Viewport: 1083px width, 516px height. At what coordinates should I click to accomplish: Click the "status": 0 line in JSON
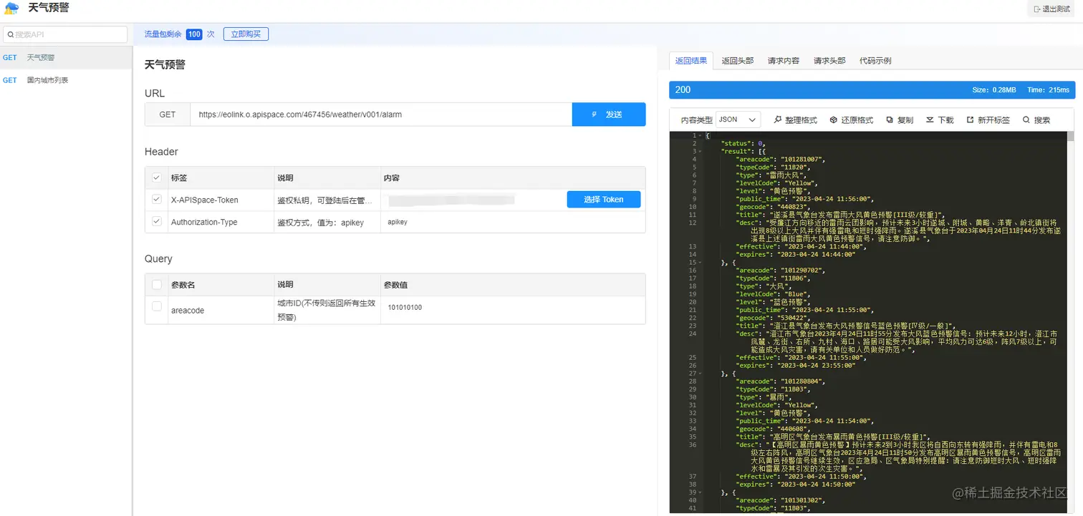[743, 144]
